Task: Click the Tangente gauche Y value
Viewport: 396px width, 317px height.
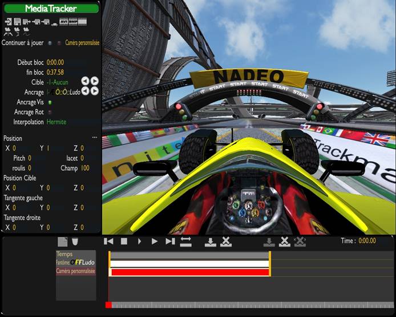Action: [48, 207]
